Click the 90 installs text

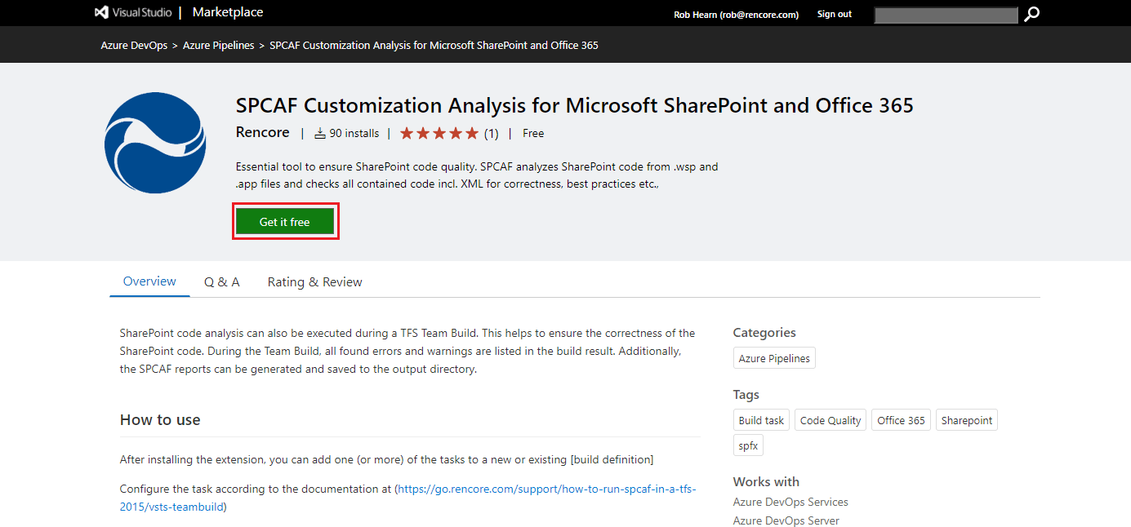point(354,133)
